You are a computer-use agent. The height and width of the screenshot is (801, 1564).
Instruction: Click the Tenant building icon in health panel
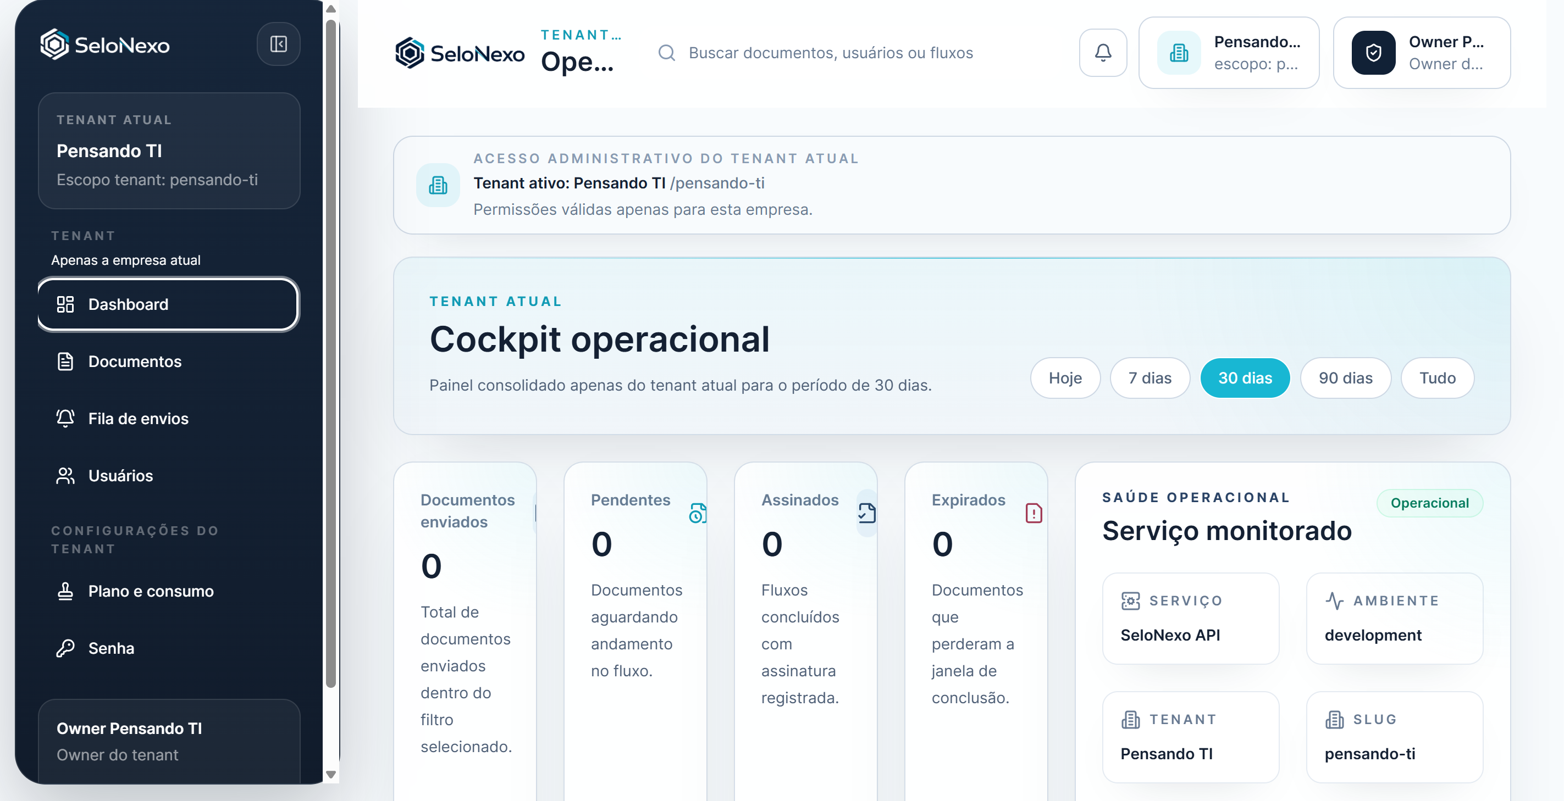[1130, 719]
